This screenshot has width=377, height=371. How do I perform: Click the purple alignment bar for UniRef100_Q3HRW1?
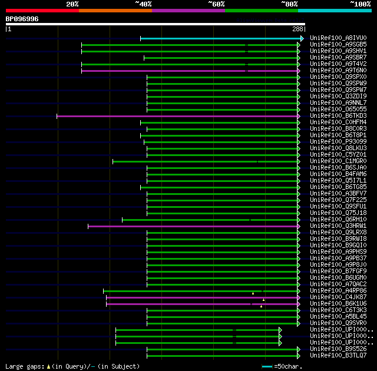[x=193, y=227]
